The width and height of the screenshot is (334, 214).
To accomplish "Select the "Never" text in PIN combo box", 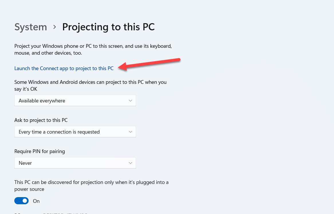I will (x=25, y=163).
